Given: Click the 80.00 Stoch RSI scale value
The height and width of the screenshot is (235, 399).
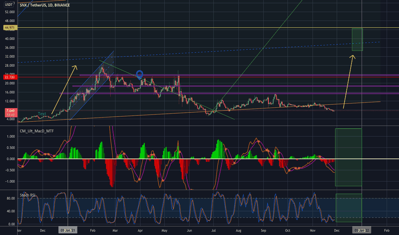Looking at the screenshot, I should pos(11,198).
